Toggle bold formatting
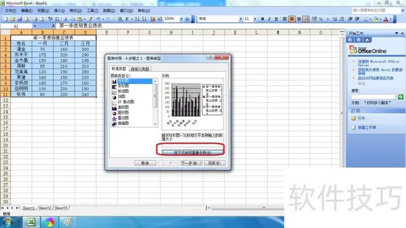406x228 pixels. point(263,19)
